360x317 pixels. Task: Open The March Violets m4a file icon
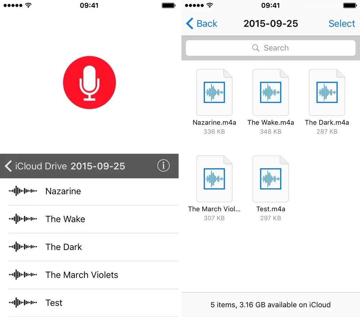214,178
